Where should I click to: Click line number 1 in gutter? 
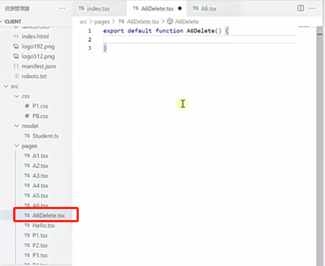[x=90, y=31]
